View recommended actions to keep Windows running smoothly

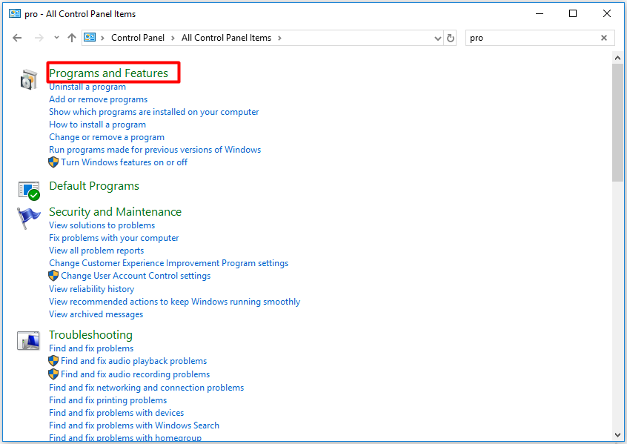[174, 302]
